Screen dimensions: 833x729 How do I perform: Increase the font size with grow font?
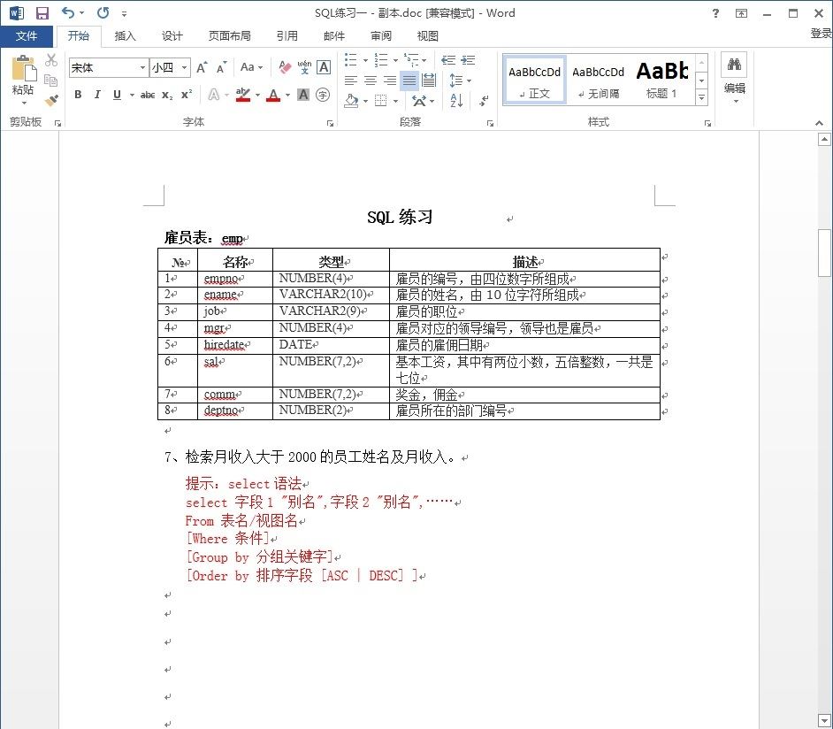202,67
